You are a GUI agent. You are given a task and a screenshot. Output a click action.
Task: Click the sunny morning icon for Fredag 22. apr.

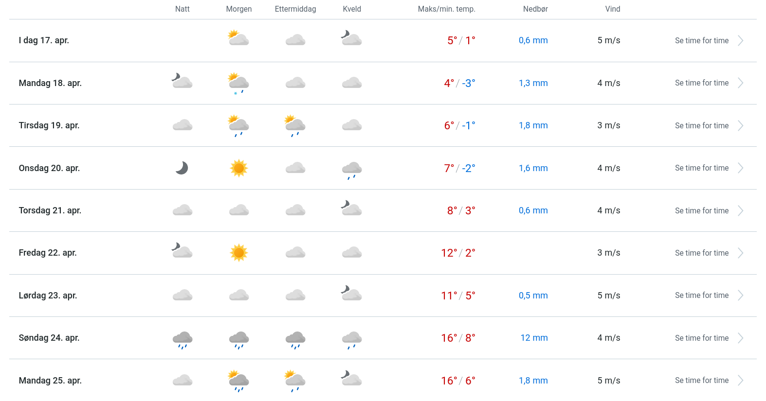(x=238, y=253)
